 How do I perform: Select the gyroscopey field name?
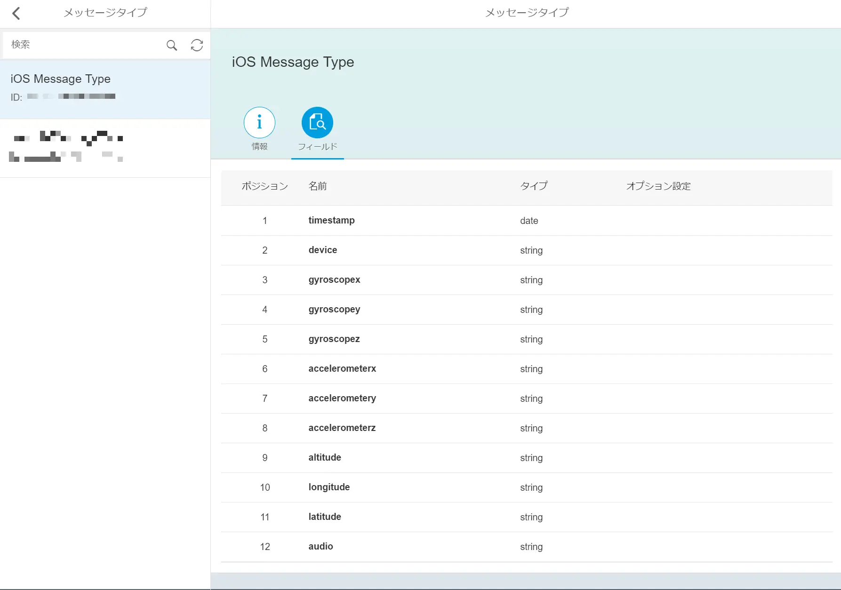tap(334, 310)
